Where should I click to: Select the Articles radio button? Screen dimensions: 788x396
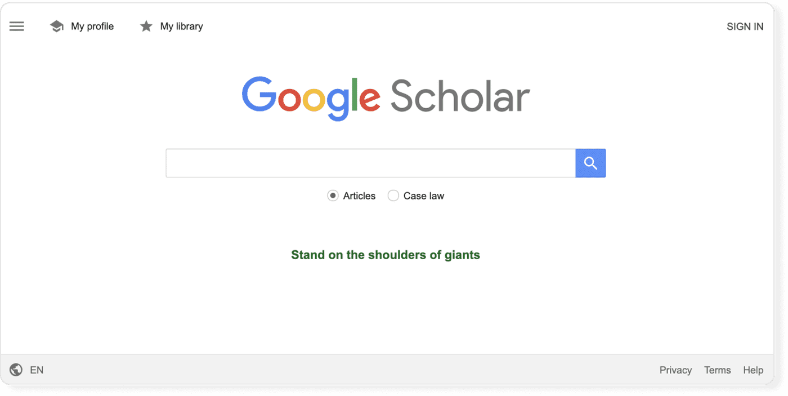pyautogui.click(x=333, y=195)
